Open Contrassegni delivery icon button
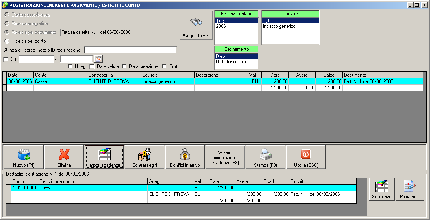The image size is (430, 220). pyautogui.click(x=145, y=158)
